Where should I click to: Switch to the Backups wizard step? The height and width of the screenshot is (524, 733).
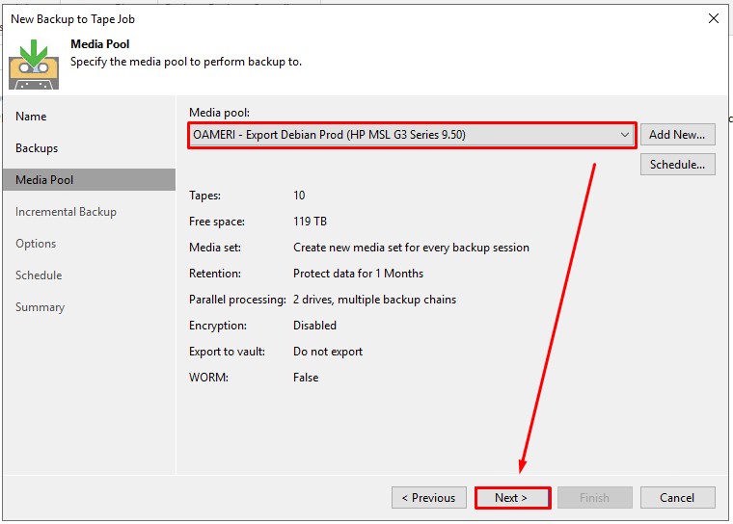pyautogui.click(x=37, y=148)
